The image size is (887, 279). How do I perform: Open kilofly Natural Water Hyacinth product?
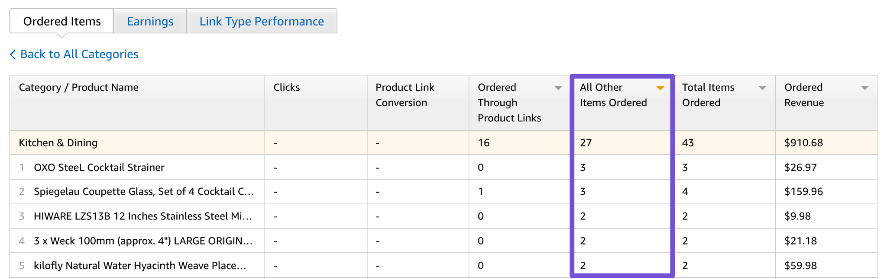click(140, 265)
